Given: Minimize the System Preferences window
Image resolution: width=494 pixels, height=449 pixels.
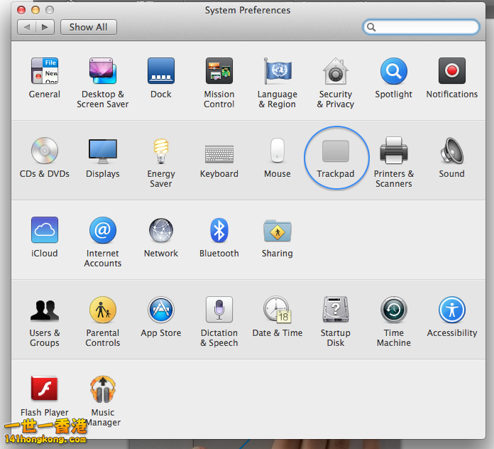Looking at the screenshot, I should pos(35,10).
